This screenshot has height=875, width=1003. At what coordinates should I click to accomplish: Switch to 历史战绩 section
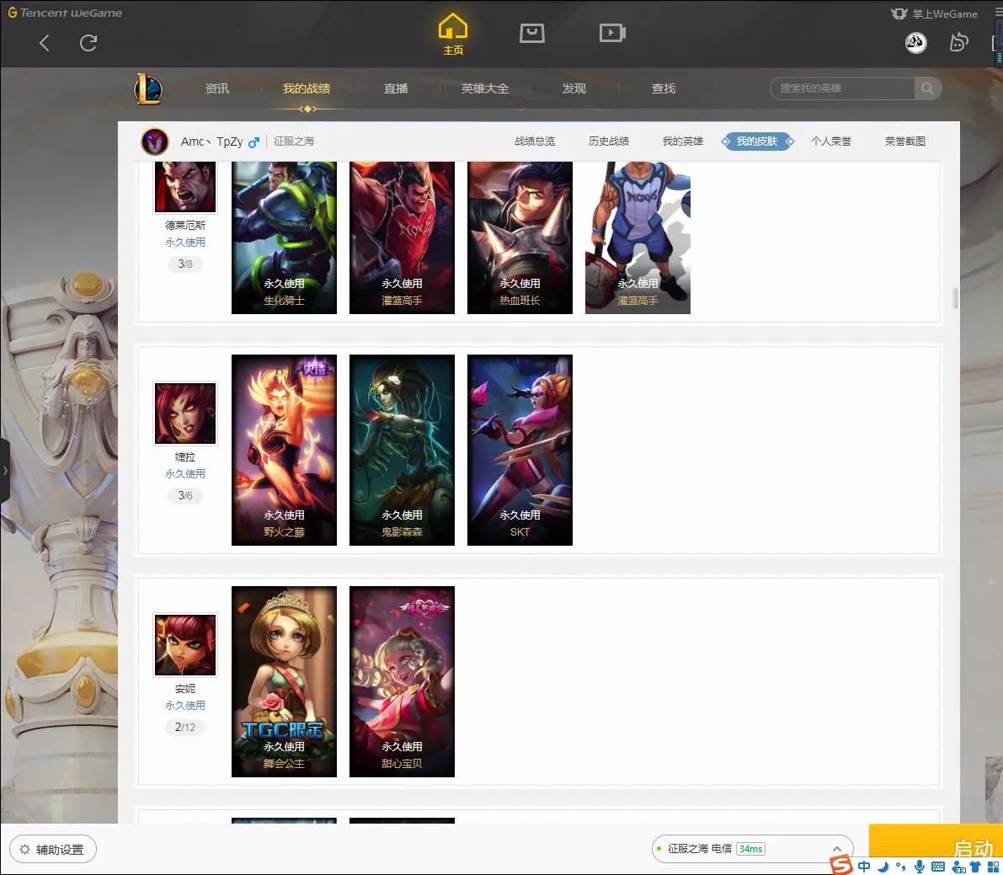pyautogui.click(x=609, y=141)
